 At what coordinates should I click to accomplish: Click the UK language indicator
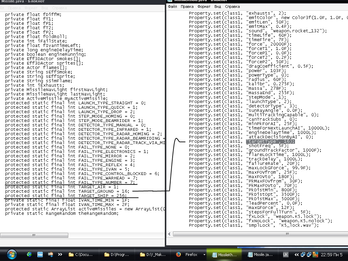[x=285, y=255]
